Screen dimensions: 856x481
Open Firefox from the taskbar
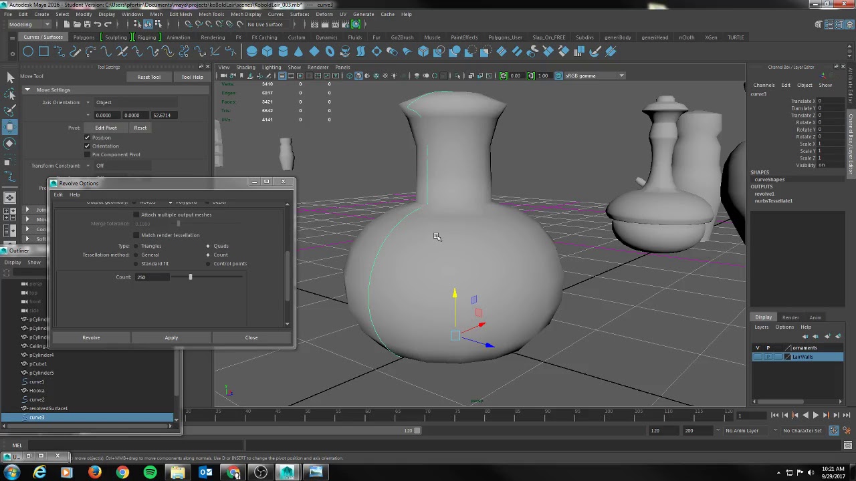click(x=94, y=472)
